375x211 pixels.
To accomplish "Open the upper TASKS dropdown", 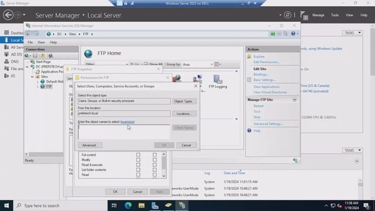I will [x=353, y=33].
